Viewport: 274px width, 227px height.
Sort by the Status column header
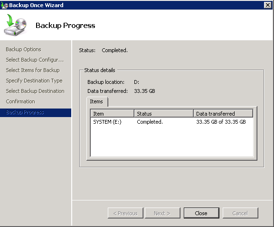coord(164,114)
